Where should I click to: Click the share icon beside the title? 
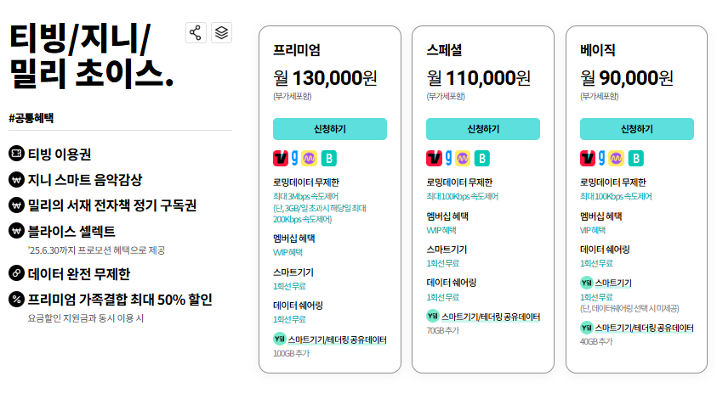click(196, 33)
